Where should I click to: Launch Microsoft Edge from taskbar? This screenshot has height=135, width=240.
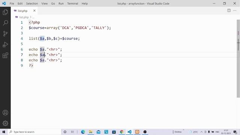coord(83,132)
